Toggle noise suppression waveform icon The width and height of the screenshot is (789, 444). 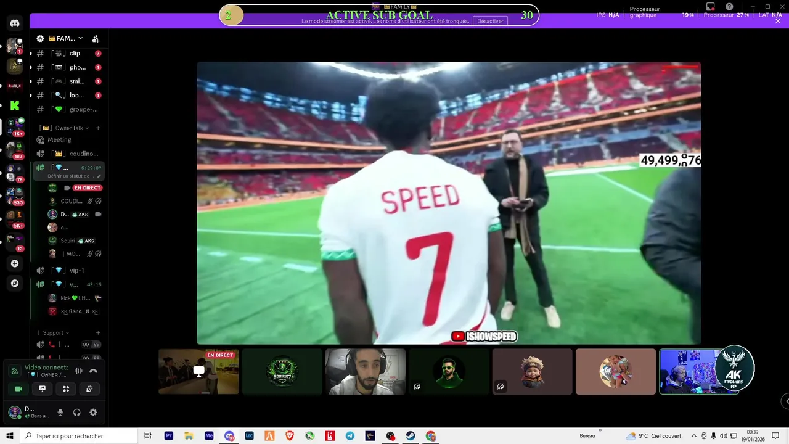[78, 371]
